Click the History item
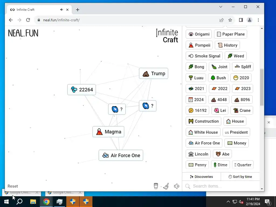 coord(227,45)
